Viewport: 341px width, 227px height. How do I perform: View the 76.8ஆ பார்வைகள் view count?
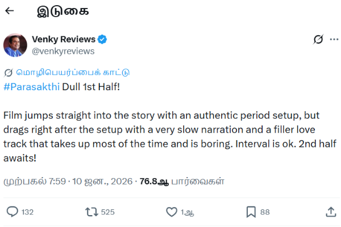point(181,182)
